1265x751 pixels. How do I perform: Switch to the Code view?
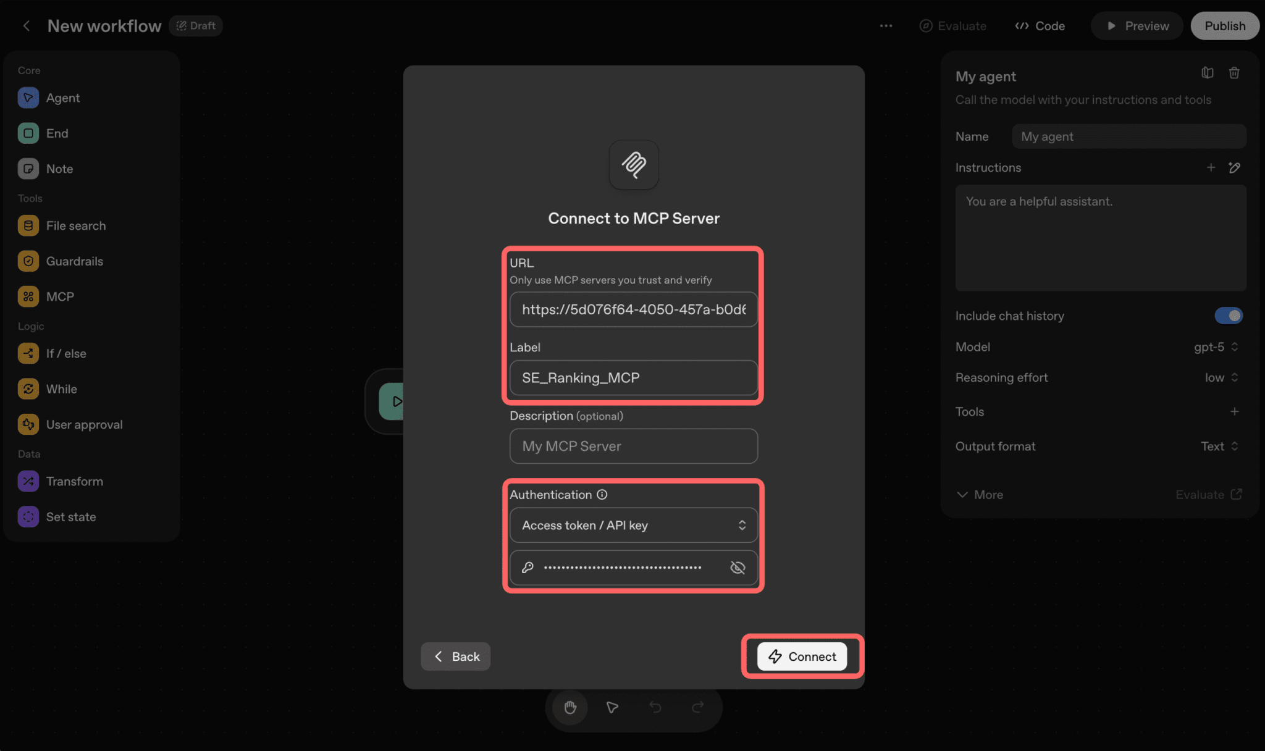1040,25
